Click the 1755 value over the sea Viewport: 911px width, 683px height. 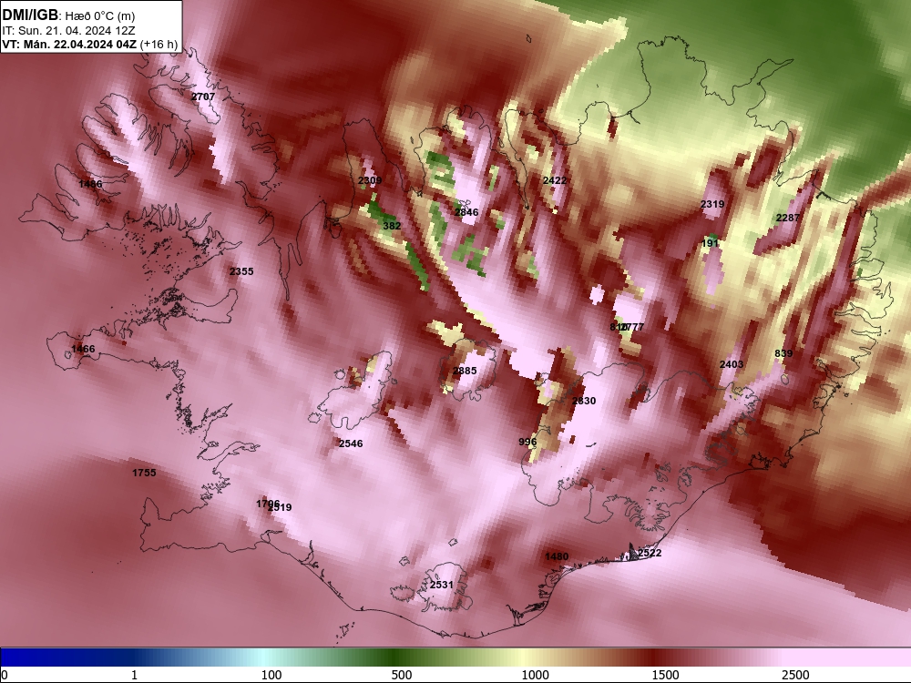coord(144,472)
